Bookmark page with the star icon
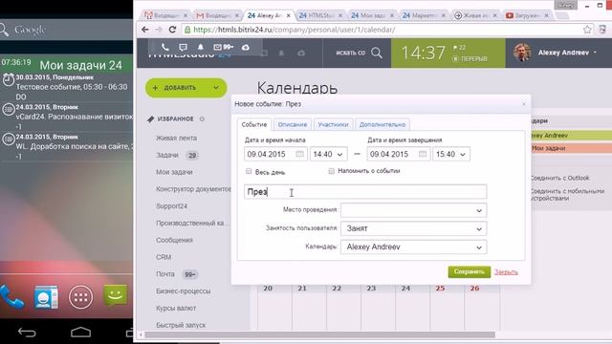The height and width of the screenshot is (344, 612). tap(587, 30)
